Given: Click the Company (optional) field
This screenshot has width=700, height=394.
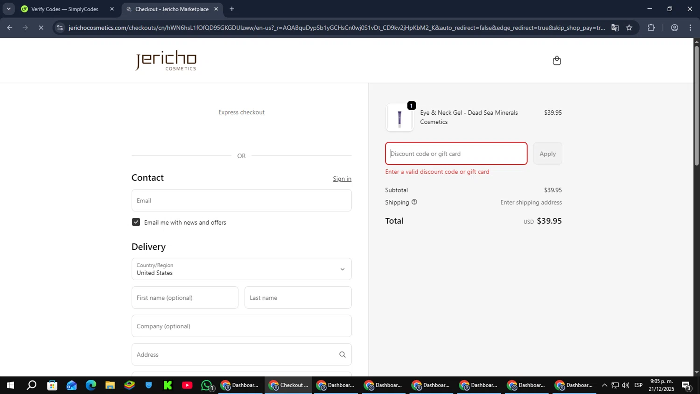Looking at the screenshot, I should tap(241, 326).
